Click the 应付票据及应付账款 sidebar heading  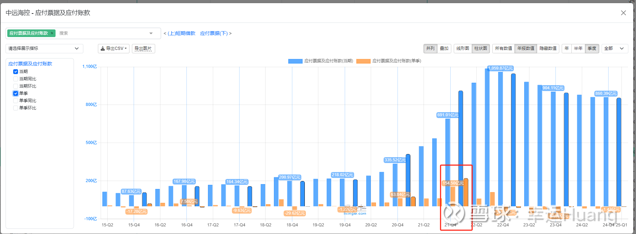point(30,64)
